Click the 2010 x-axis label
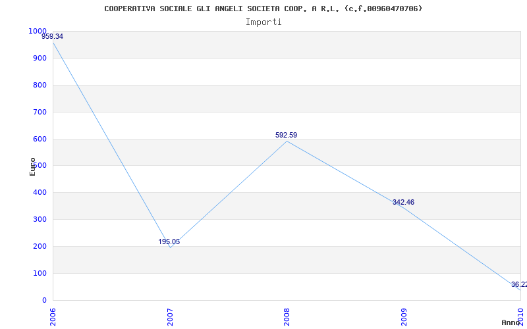The image size is (527, 329). pos(520,317)
